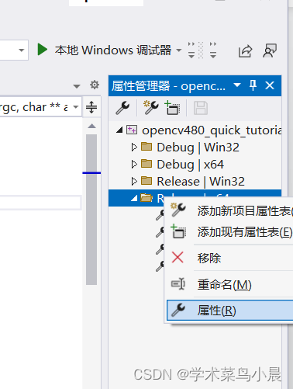
Task: Expand the Debug | Win32 node
Action: 134,147
